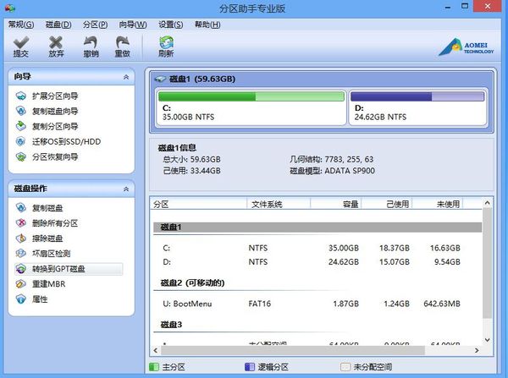Image resolution: width=508 pixels, height=378 pixels.
Task: Open 坏扇区检测 operation link
Action: click(x=51, y=254)
